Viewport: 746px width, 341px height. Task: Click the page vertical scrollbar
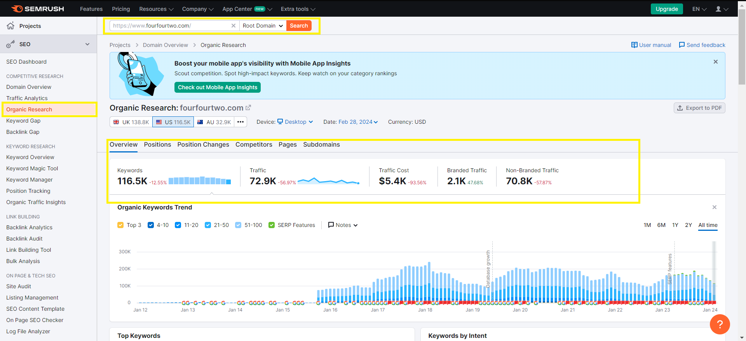click(742, 47)
